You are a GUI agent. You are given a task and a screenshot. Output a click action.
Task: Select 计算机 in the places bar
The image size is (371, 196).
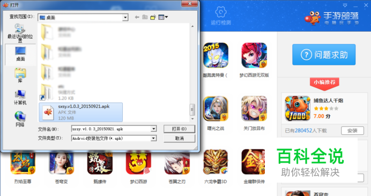coord(20,97)
